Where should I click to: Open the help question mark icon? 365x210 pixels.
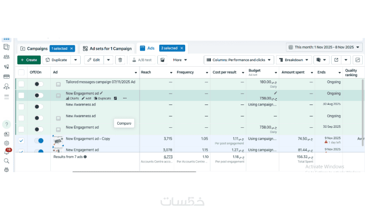(x=6, y=124)
